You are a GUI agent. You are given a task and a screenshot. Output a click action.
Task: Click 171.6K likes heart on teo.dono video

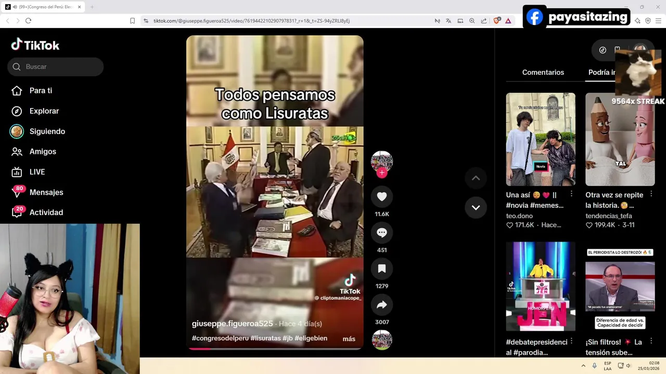point(510,225)
